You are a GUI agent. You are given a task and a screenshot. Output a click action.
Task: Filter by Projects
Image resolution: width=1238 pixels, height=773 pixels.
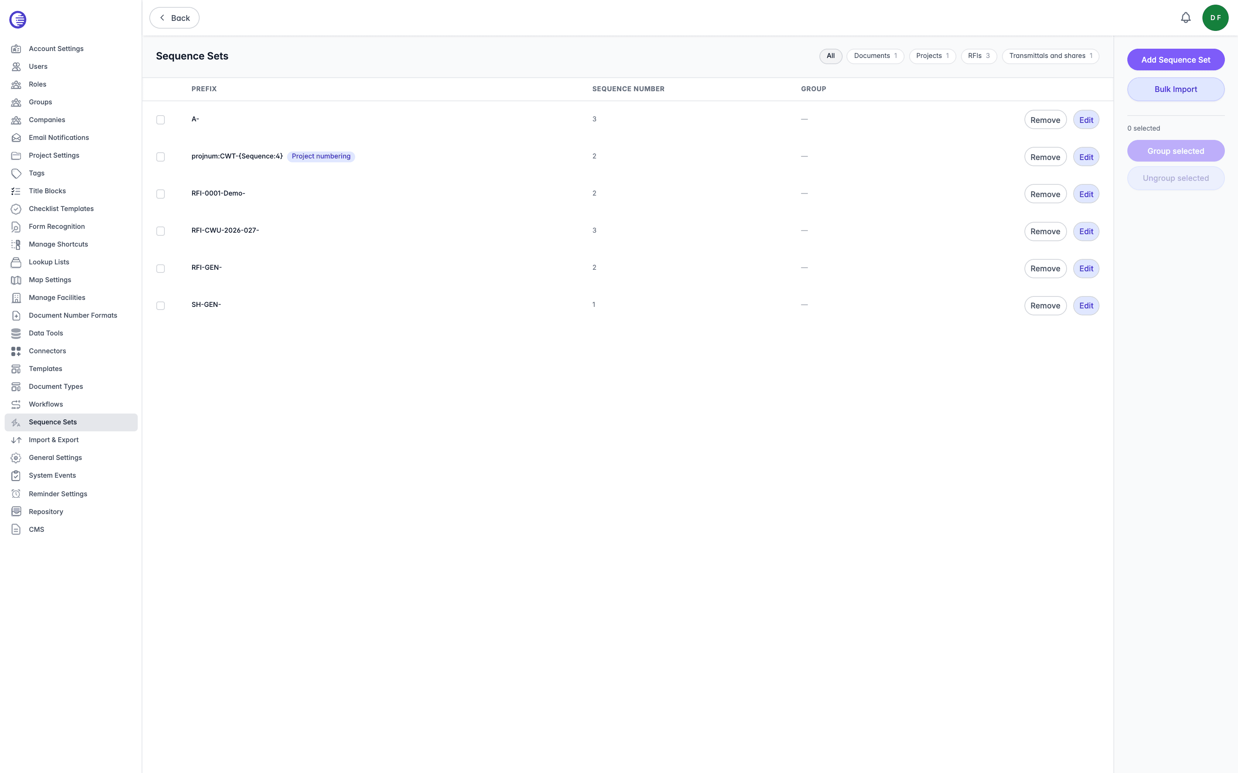[x=932, y=56]
